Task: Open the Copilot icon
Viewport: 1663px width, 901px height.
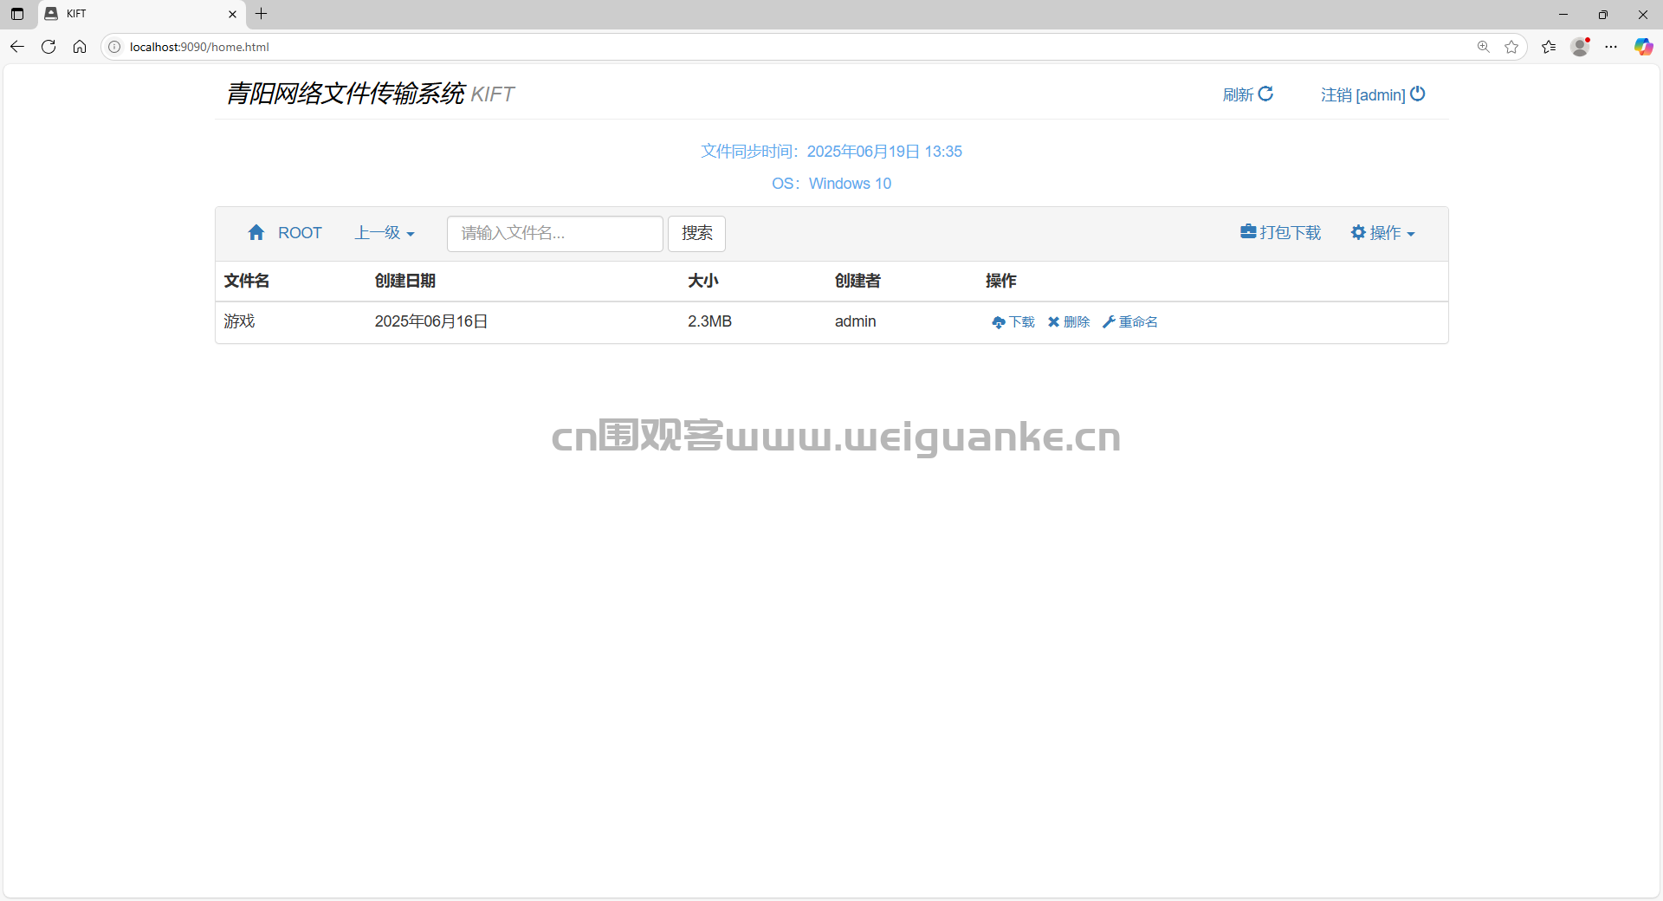Action: (x=1643, y=47)
